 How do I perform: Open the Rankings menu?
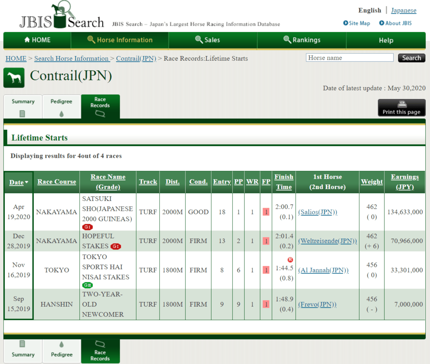coord(302,40)
